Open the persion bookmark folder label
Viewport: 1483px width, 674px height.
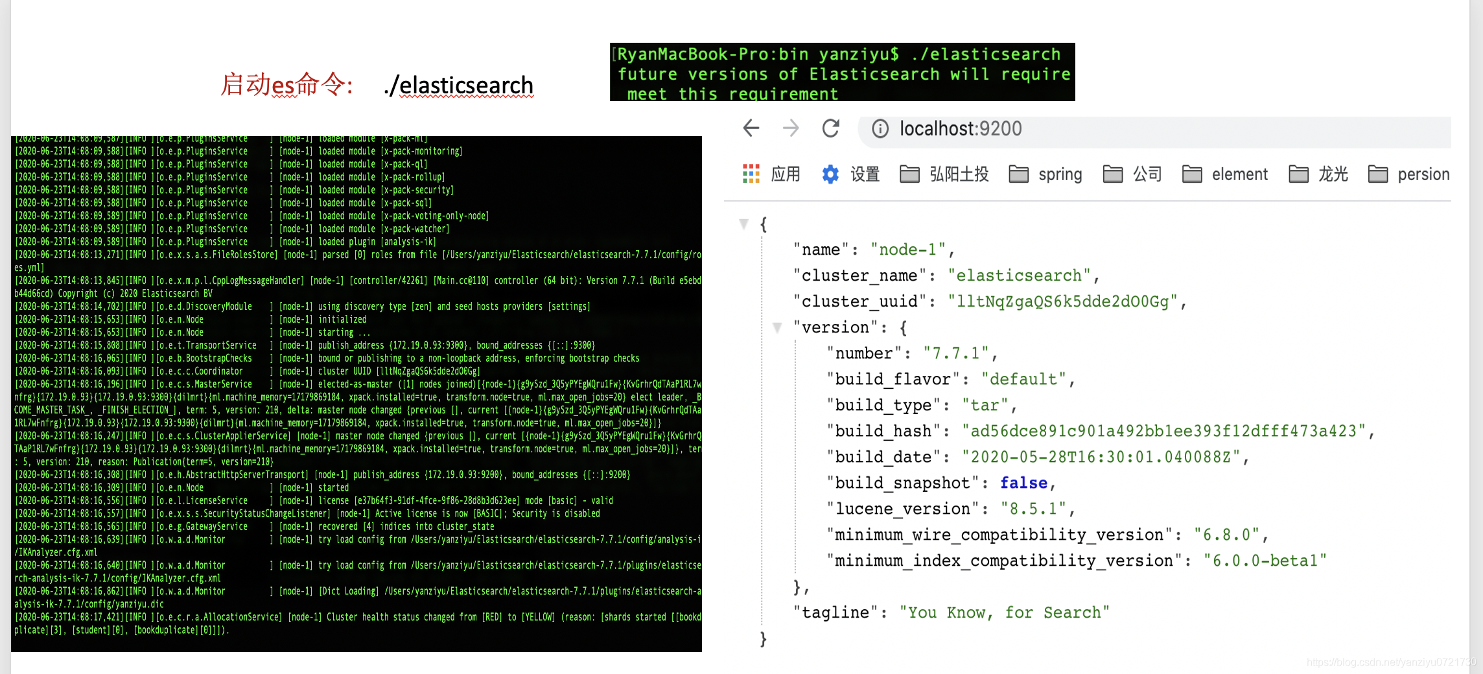(x=1423, y=175)
